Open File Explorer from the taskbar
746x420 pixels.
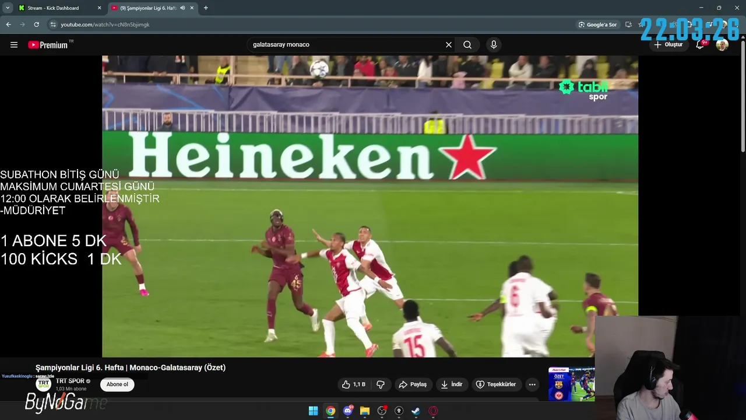pos(365,411)
